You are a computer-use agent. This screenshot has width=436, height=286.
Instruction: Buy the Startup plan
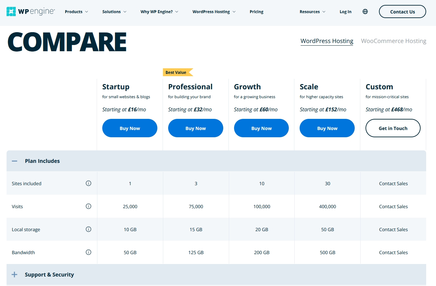click(x=130, y=128)
